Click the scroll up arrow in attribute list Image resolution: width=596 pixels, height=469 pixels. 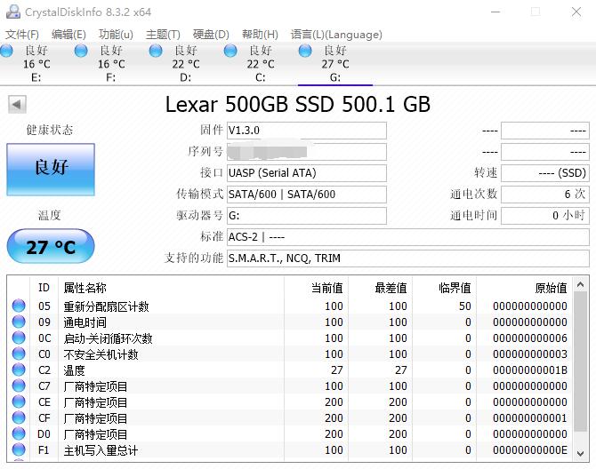[x=580, y=284]
